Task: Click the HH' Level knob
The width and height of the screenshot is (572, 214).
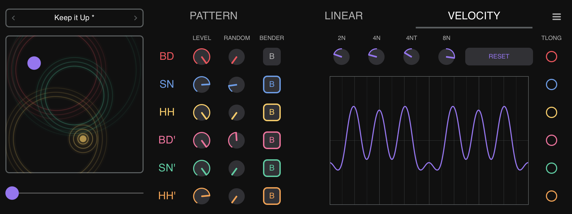Action: point(201,196)
